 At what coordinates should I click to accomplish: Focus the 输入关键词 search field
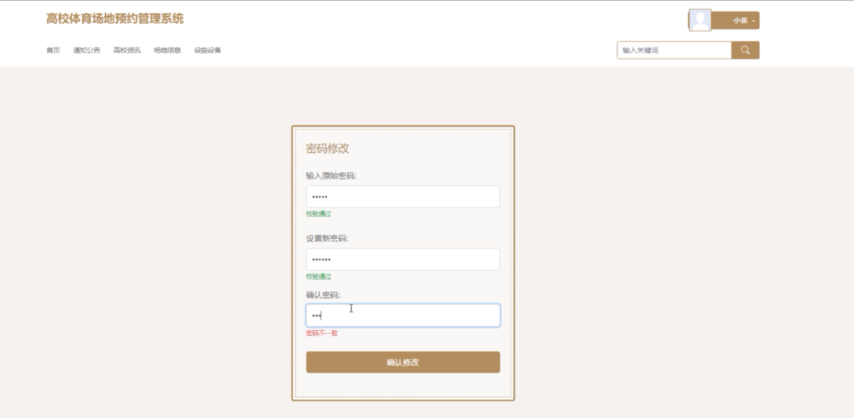(674, 50)
